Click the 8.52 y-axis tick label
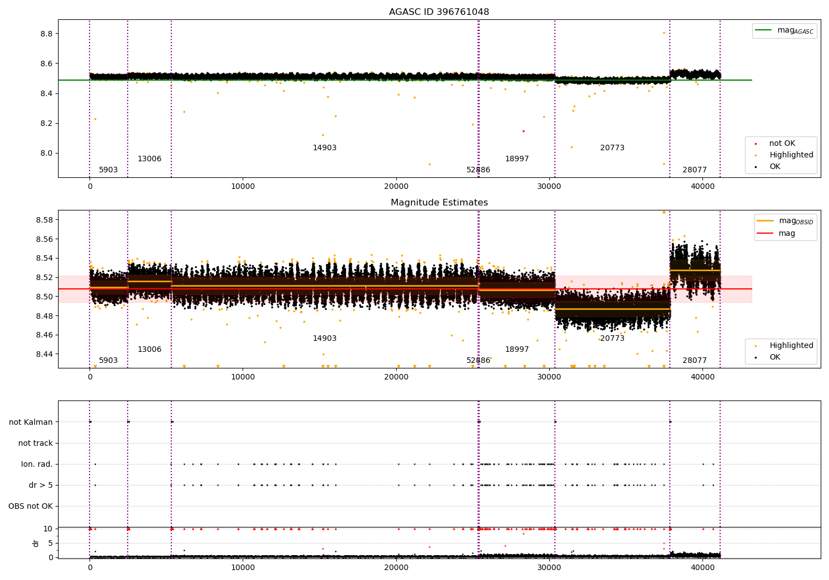Image resolution: width=829 pixels, height=580 pixels. coord(44,277)
